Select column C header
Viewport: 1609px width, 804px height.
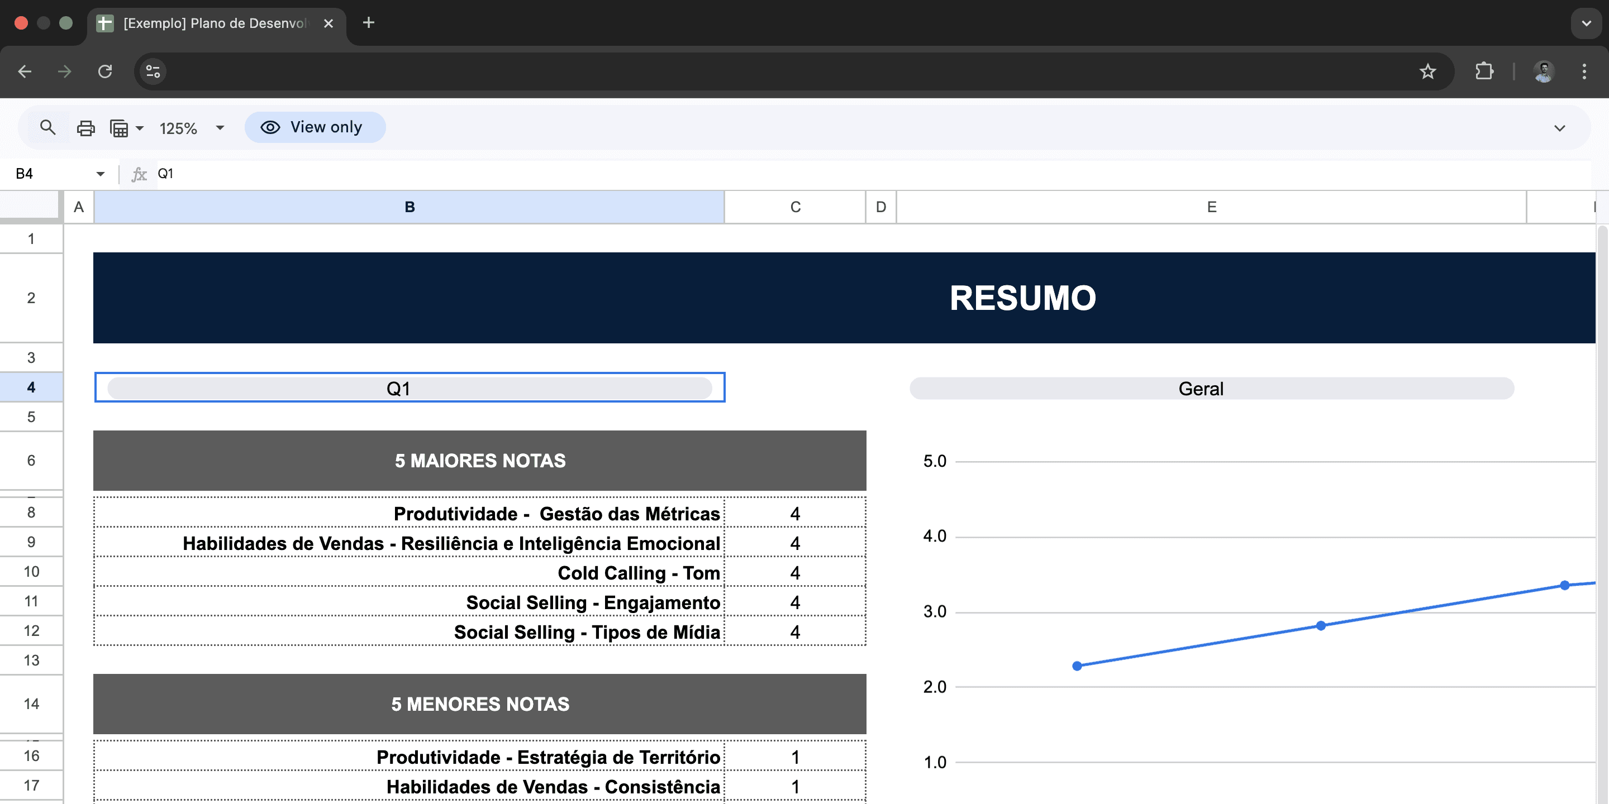click(794, 207)
